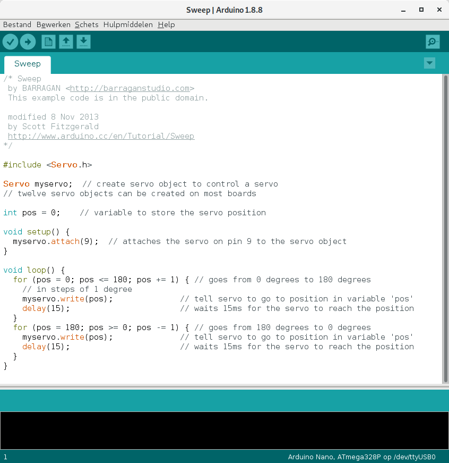Screen dimensions: 449x463
Task: Save the sketch with the down-arrow icon
Action: pyautogui.click(x=83, y=41)
